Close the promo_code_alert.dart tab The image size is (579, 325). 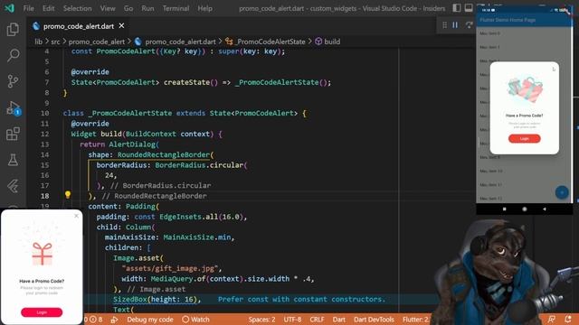coord(121,26)
